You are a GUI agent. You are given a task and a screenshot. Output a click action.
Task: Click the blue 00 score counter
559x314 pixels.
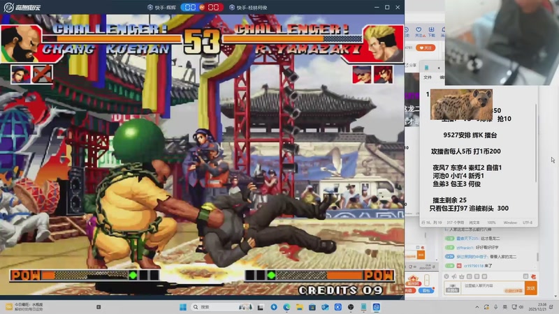click(x=190, y=8)
